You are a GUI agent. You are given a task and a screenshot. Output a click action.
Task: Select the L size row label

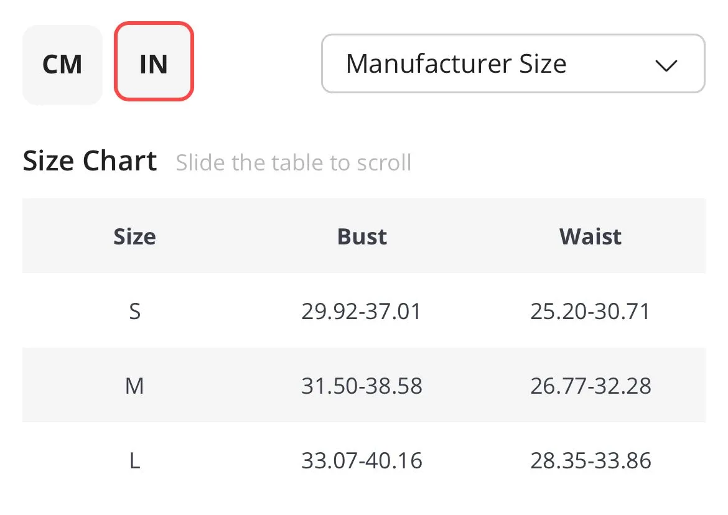tap(134, 460)
